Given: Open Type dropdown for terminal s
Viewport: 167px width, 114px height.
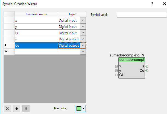Looking at the screenshot, I should point(83,39).
